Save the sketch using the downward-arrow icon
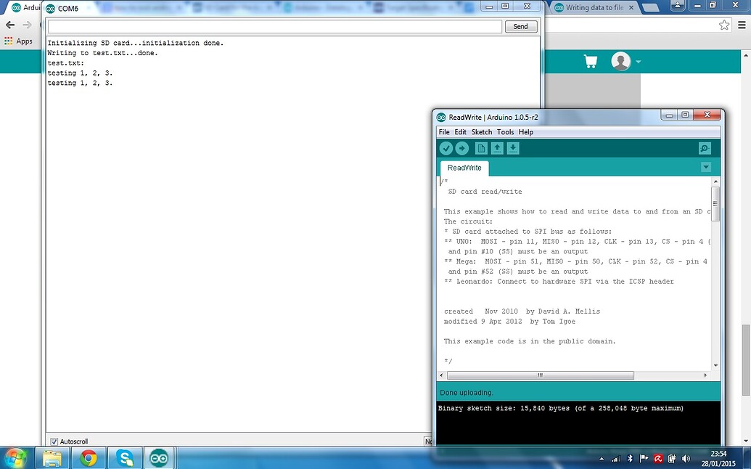Screen dimensions: 751x469 click(x=513, y=148)
